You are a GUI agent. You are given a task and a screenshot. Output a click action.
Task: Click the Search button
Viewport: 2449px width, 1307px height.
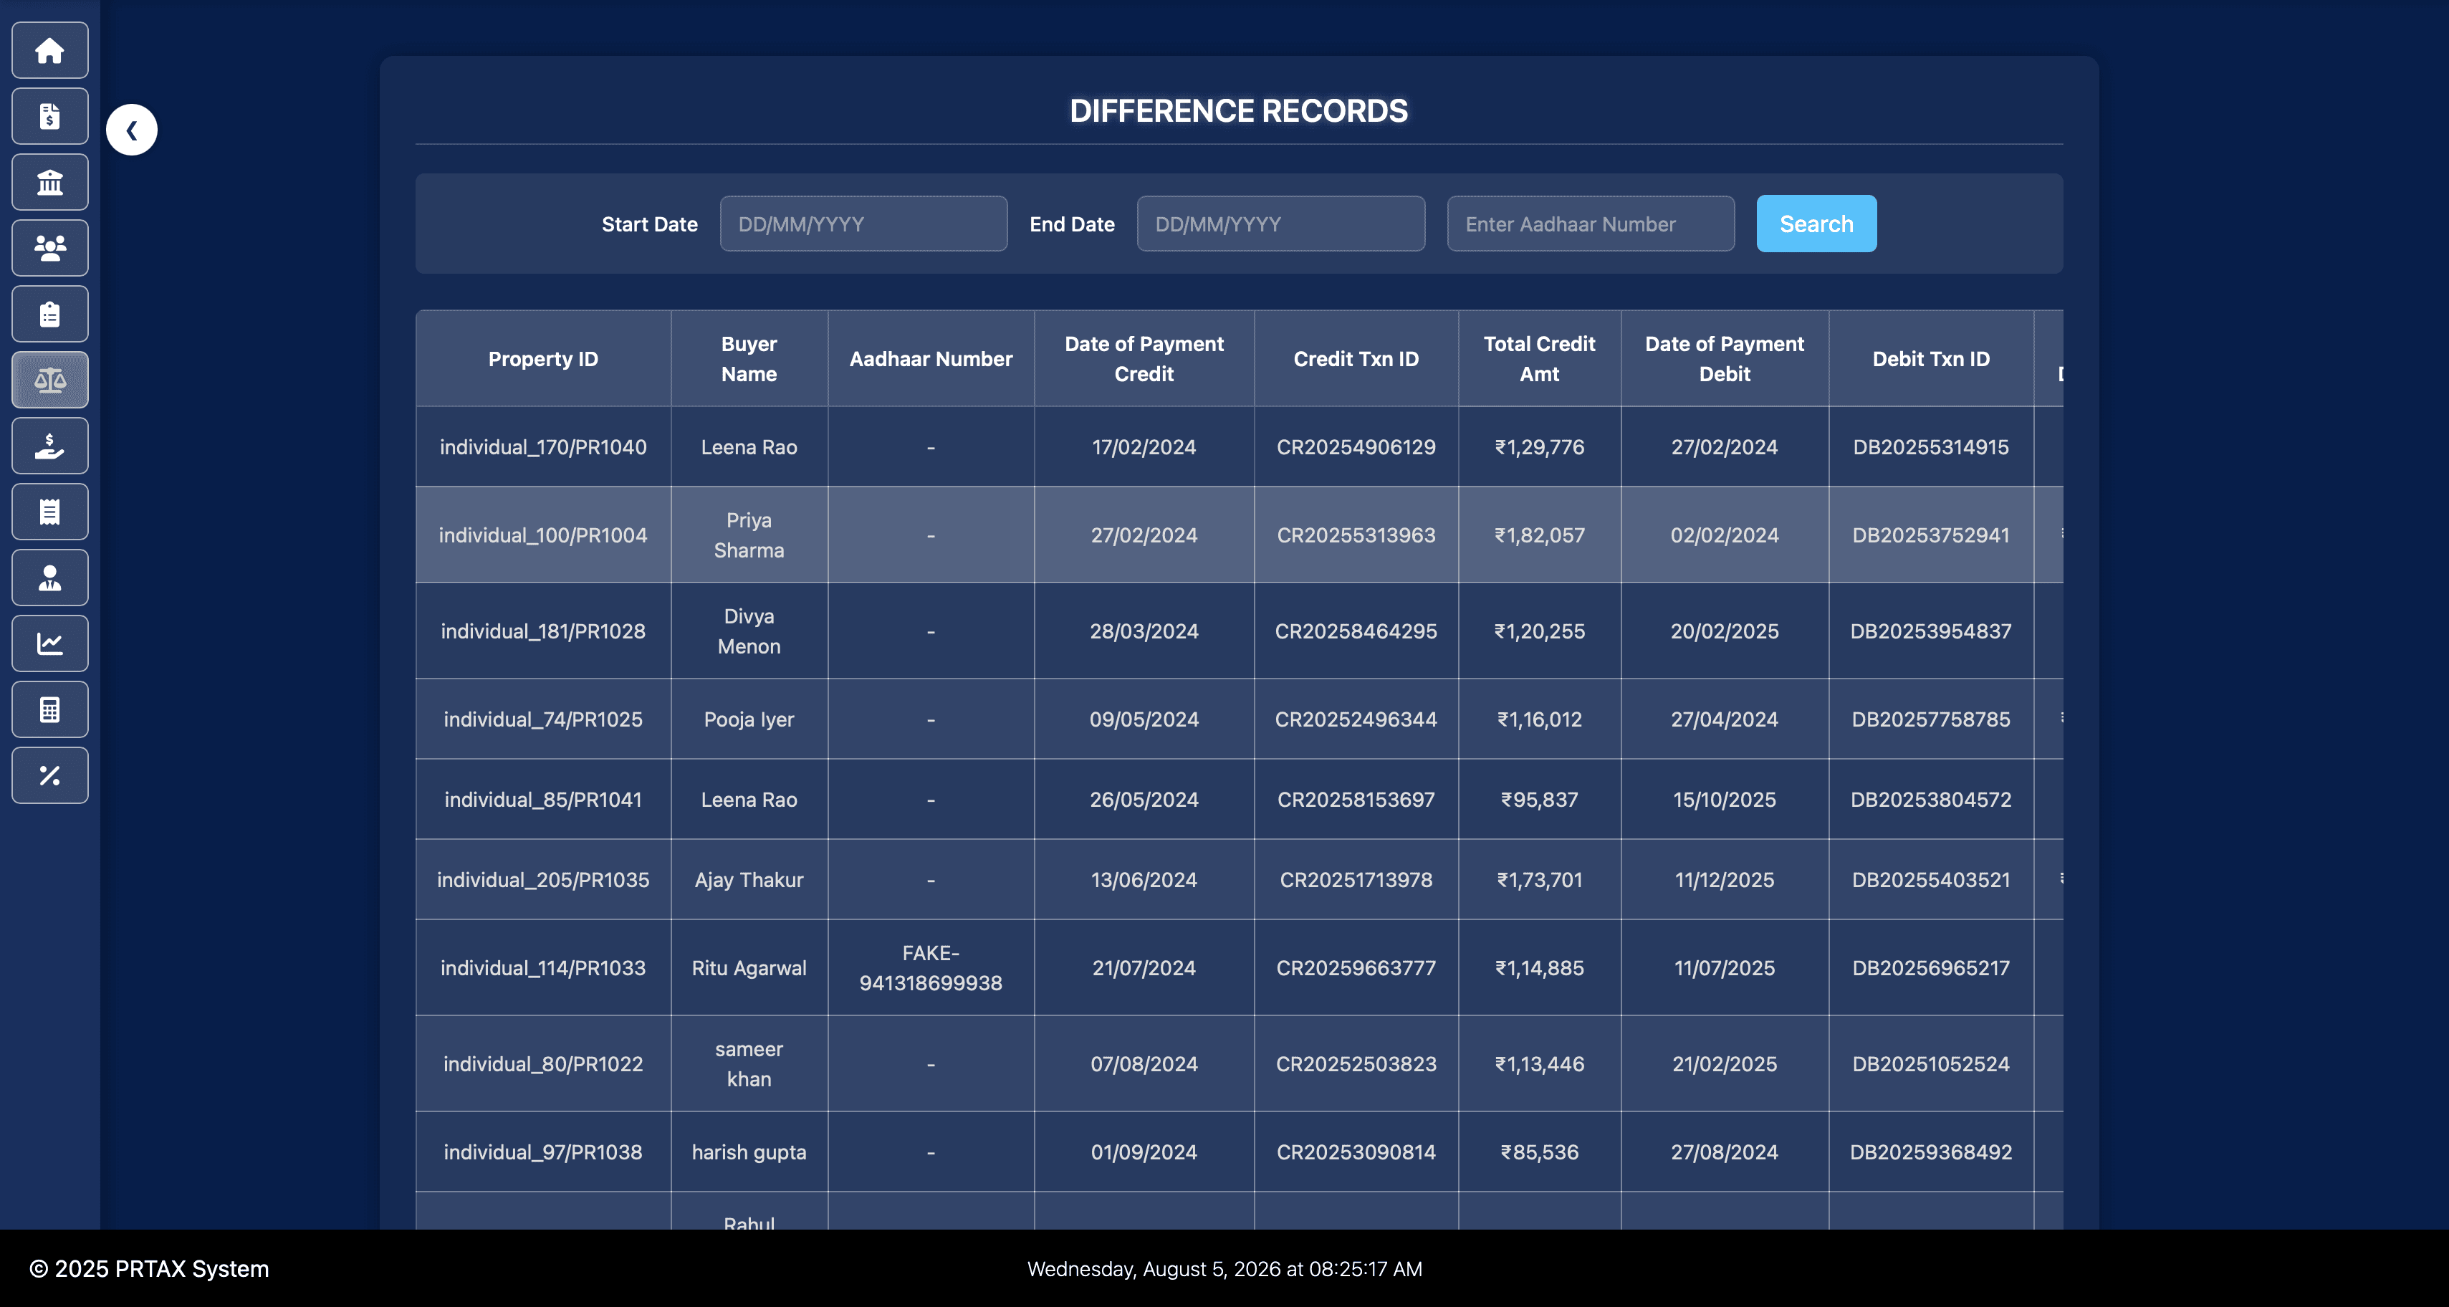[1816, 224]
